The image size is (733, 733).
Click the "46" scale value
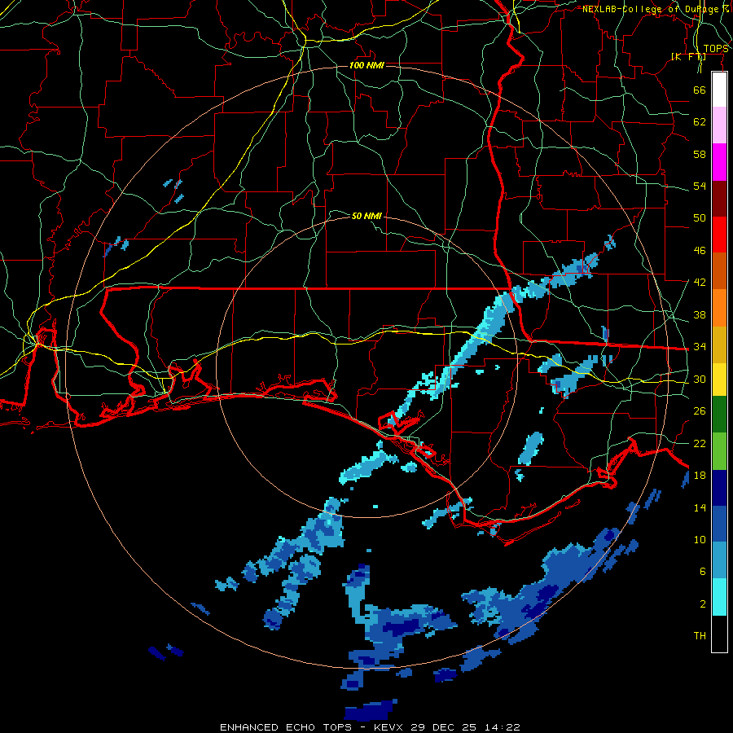click(700, 251)
